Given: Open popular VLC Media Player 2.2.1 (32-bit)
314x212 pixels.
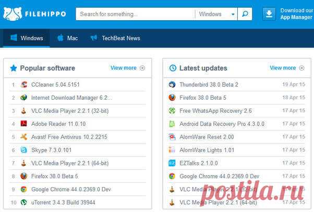Looking at the screenshot, I should [x=70, y=111].
